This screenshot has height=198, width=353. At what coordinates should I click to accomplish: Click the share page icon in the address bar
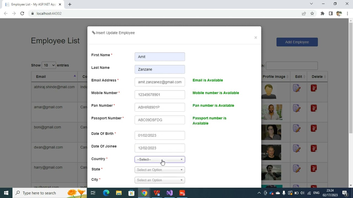click(304, 13)
